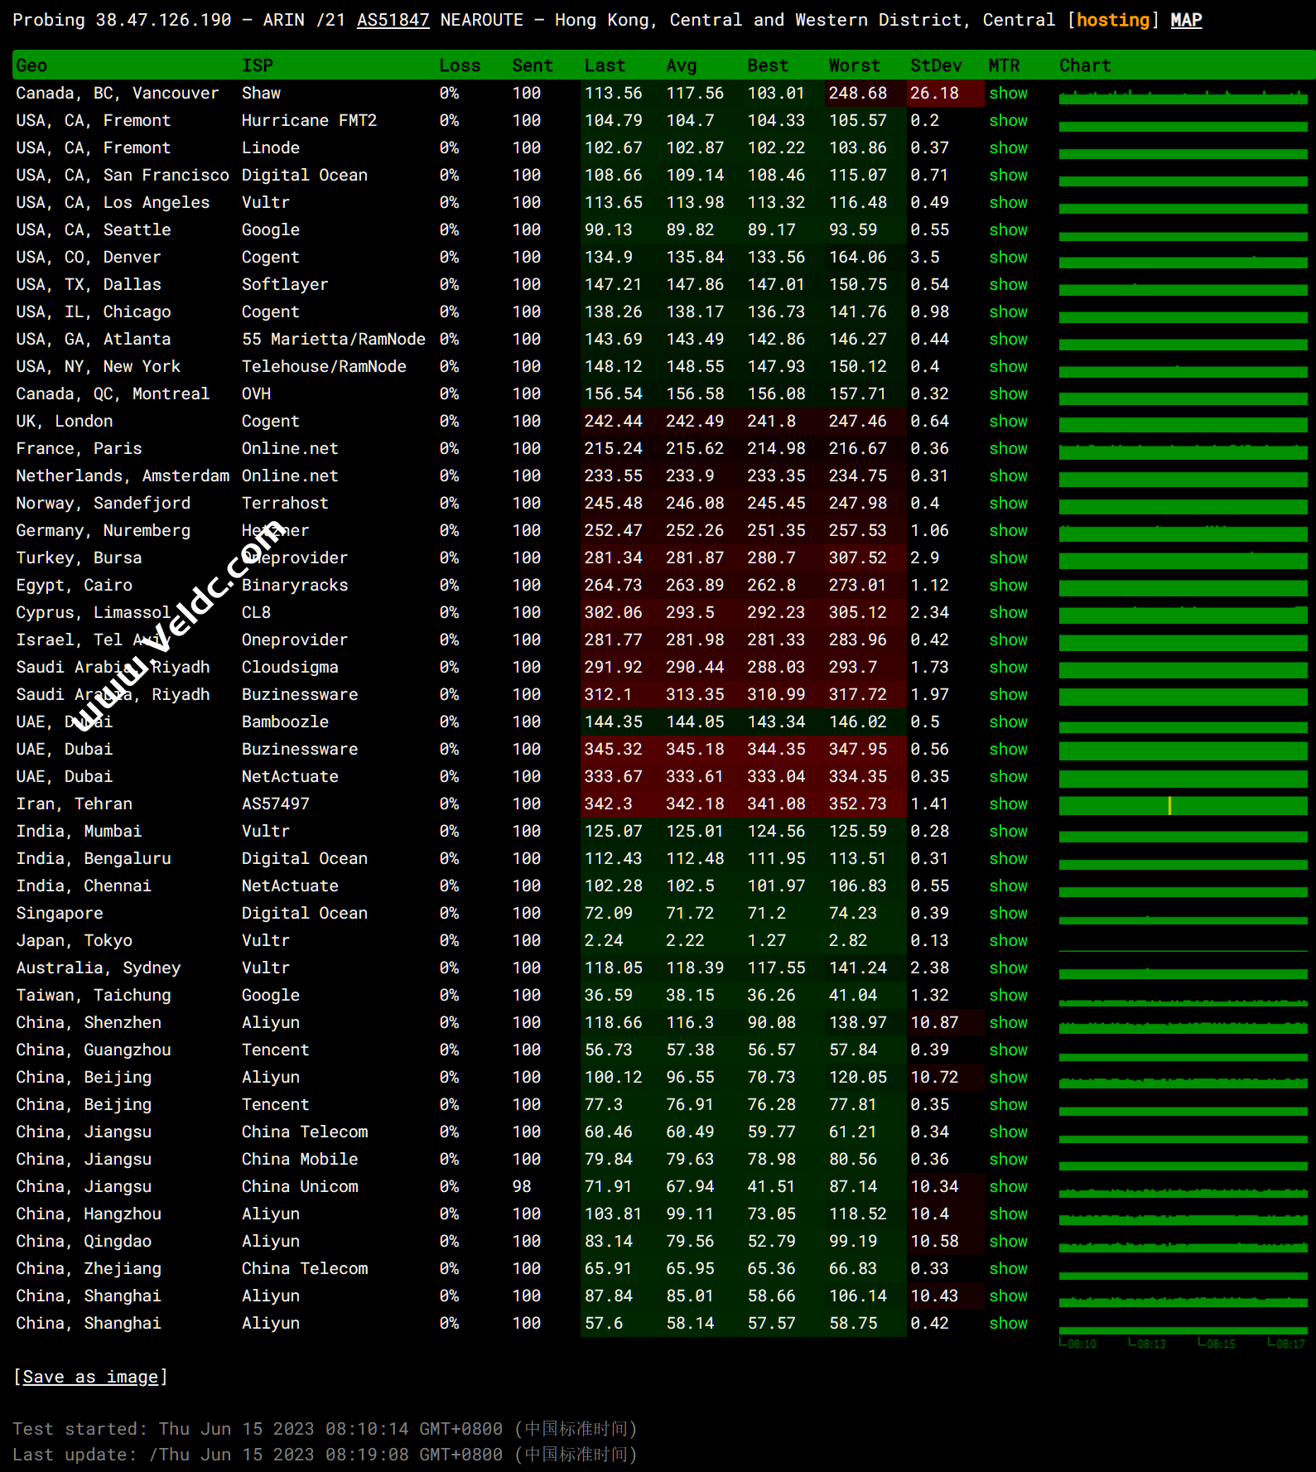Viewport: 1316px width, 1472px height.
Task: Click the Iran, Tehran latency chart
Action: click(1183, 804)
